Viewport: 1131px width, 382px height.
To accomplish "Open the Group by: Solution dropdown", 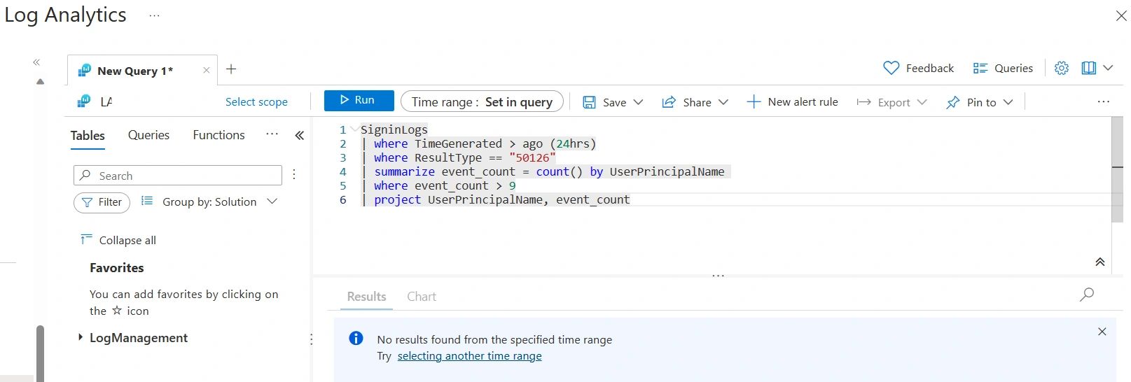I will pyautogui.click(x=209, y=201).
